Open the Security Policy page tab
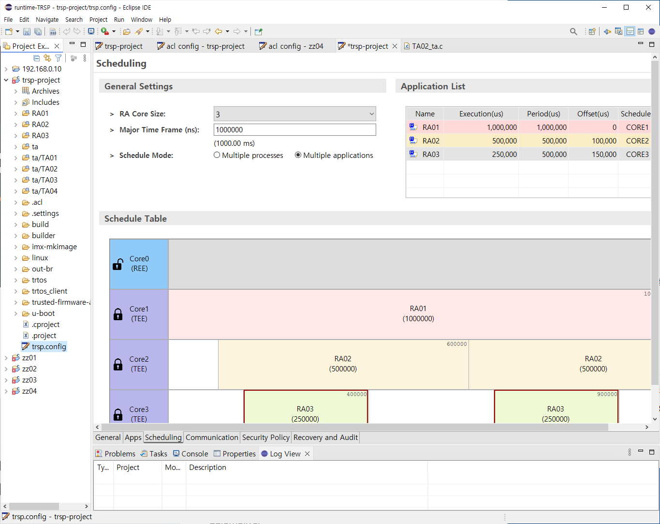Viewport: 660px width, 524px height. click(x=265, y=438)
